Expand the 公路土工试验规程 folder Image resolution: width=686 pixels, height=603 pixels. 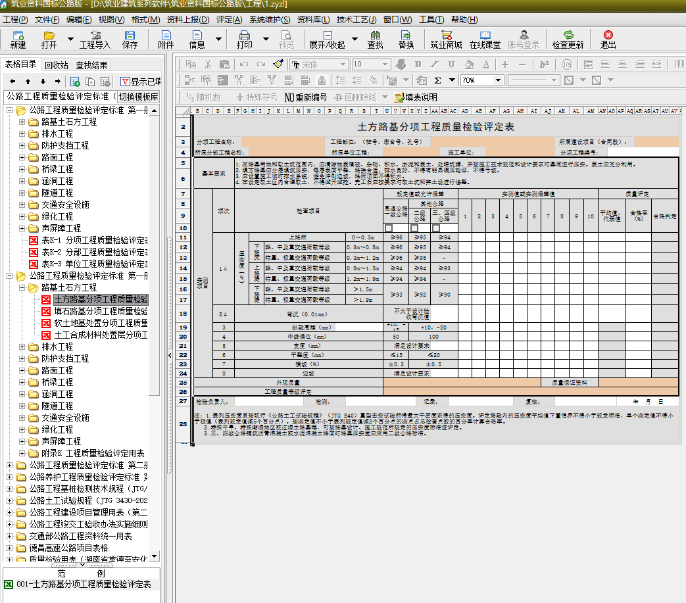coord(10,500)
